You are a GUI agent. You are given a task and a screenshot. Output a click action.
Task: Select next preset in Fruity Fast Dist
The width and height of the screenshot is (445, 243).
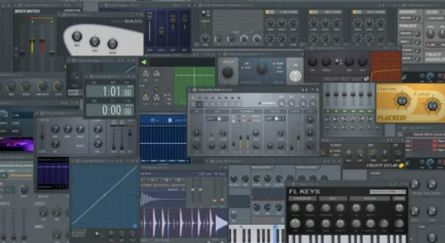point(388,48)
